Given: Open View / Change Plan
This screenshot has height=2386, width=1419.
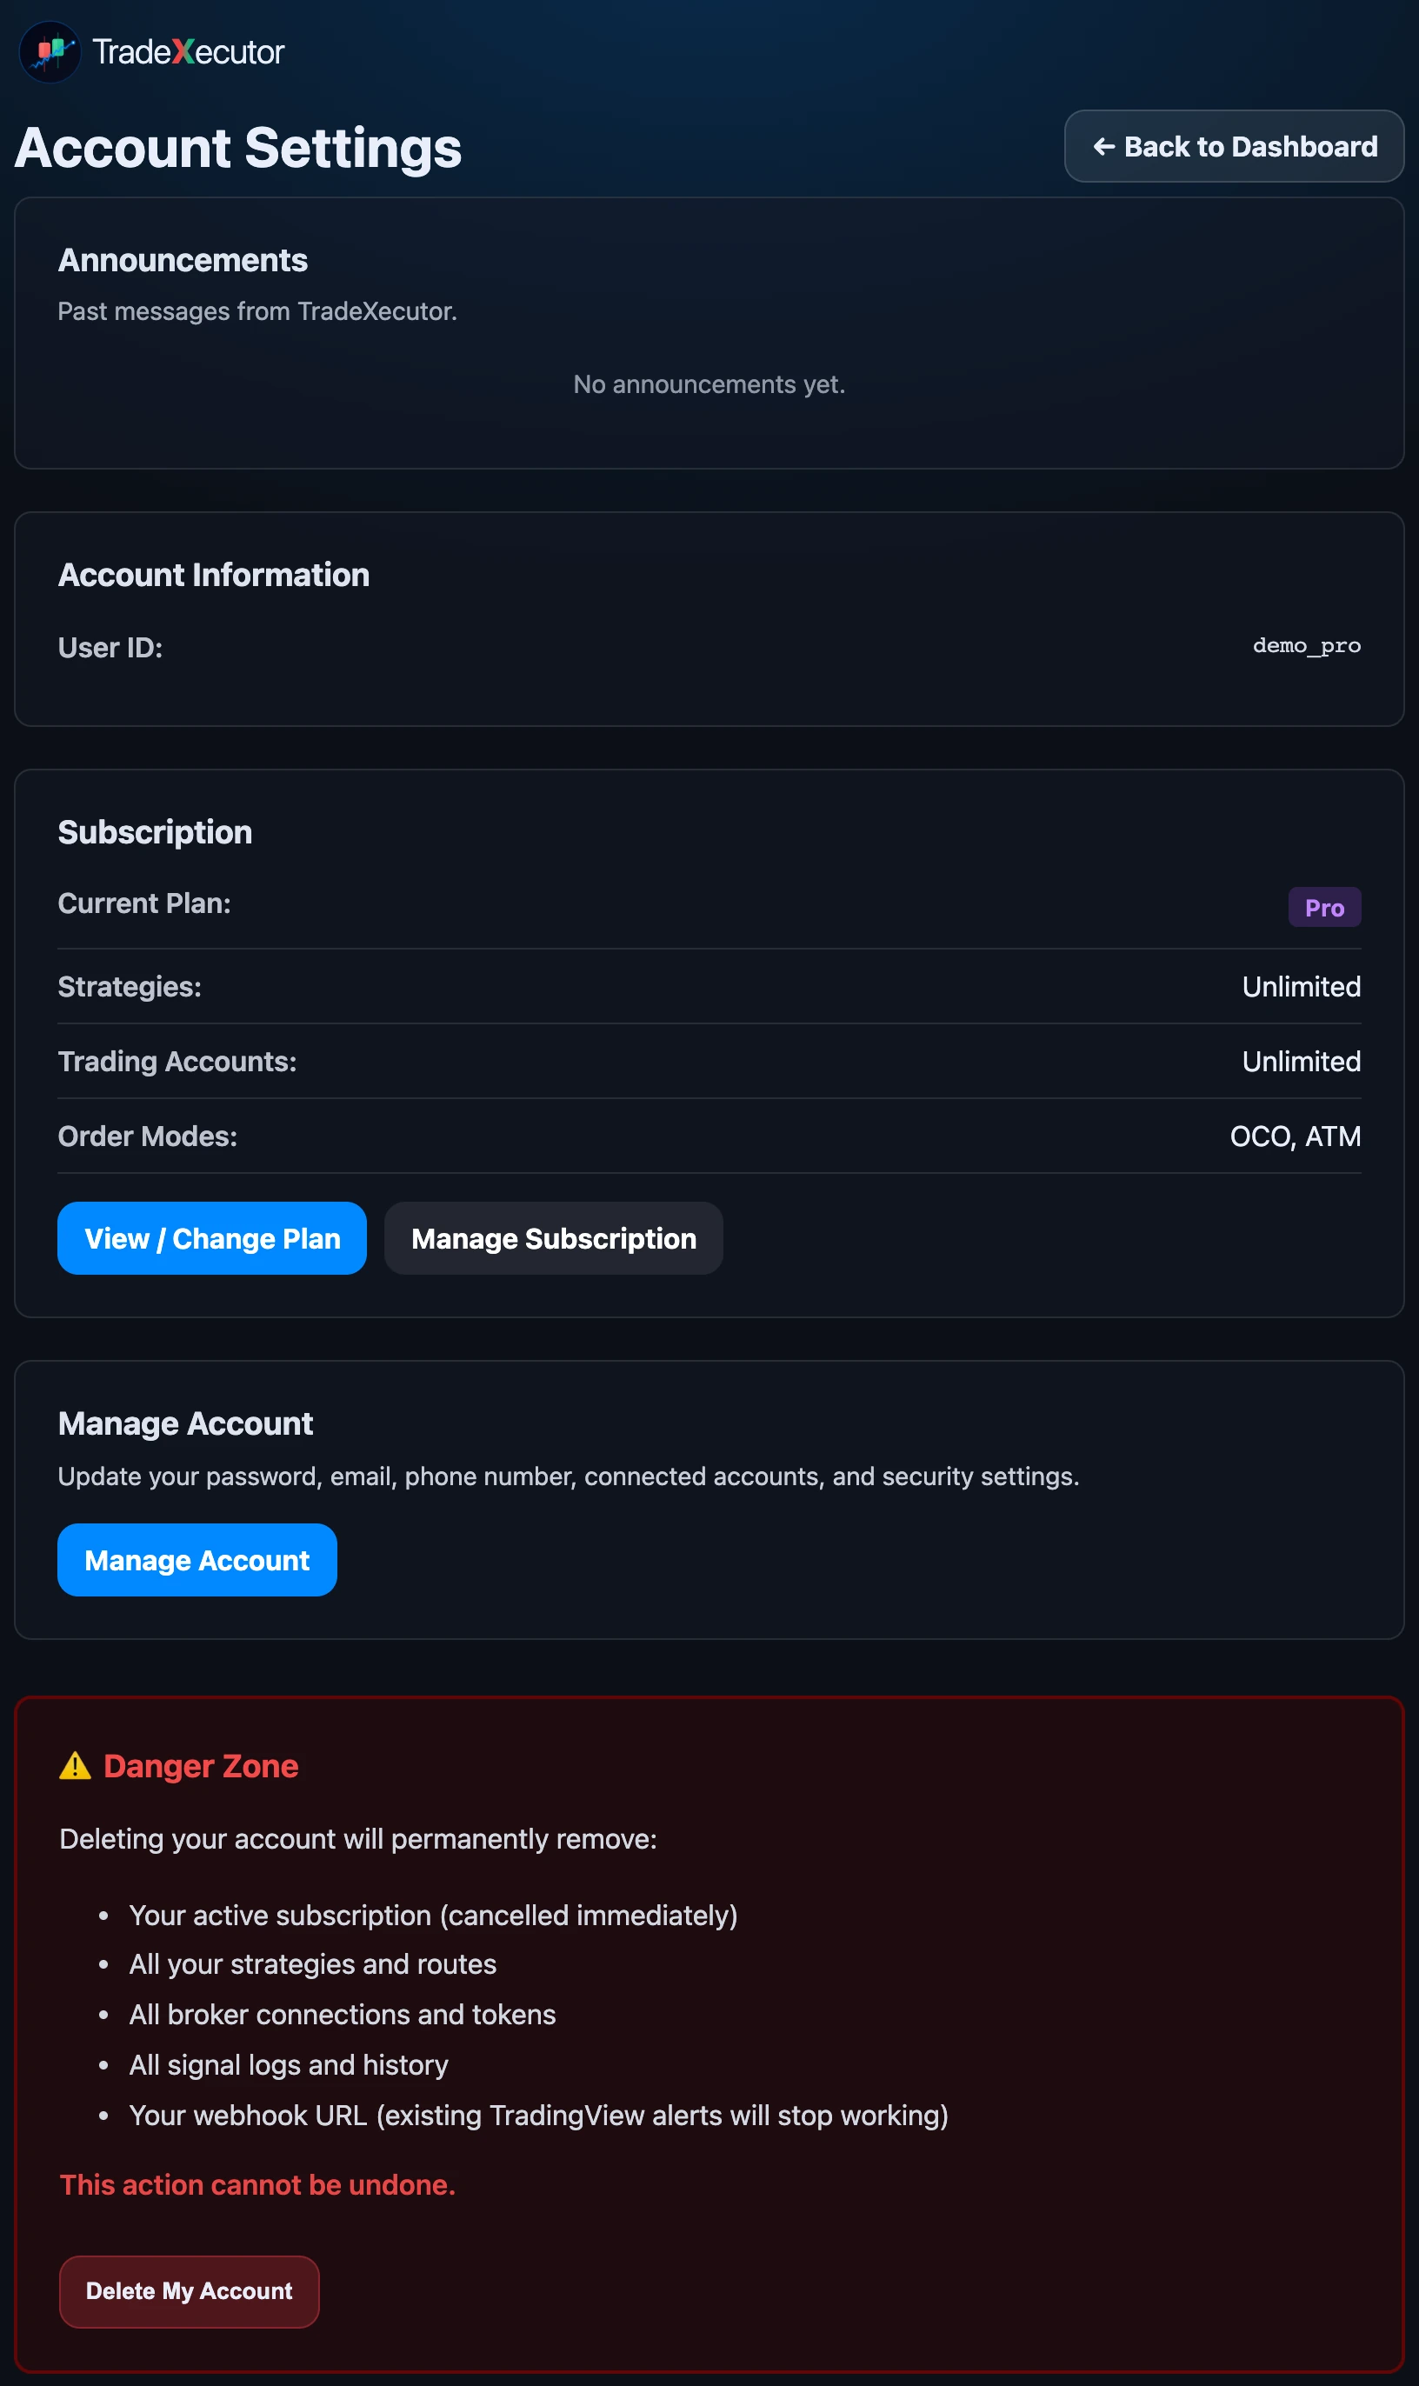Looking at the screenshot, I should pos(212,1238).
